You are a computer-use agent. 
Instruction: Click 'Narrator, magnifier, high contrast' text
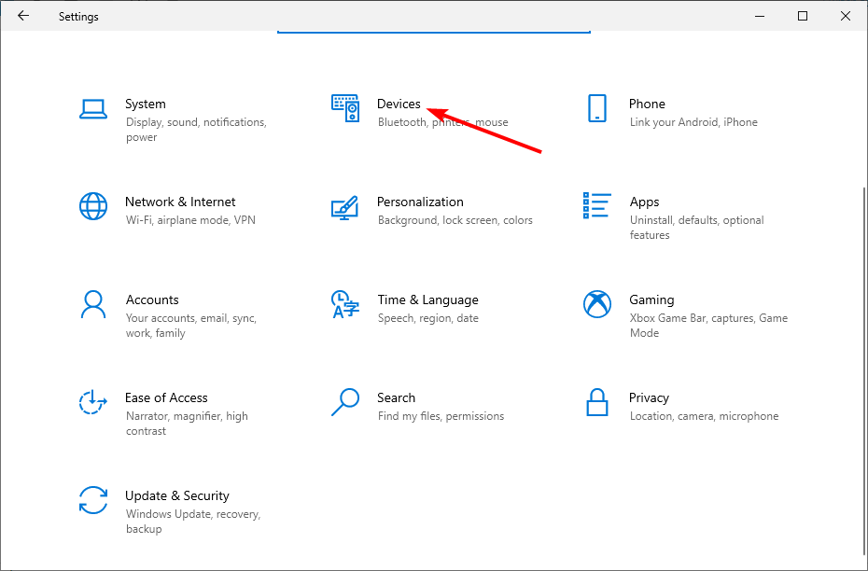(187, 424)
